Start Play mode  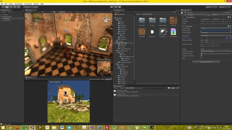click(x=112, y=7)
